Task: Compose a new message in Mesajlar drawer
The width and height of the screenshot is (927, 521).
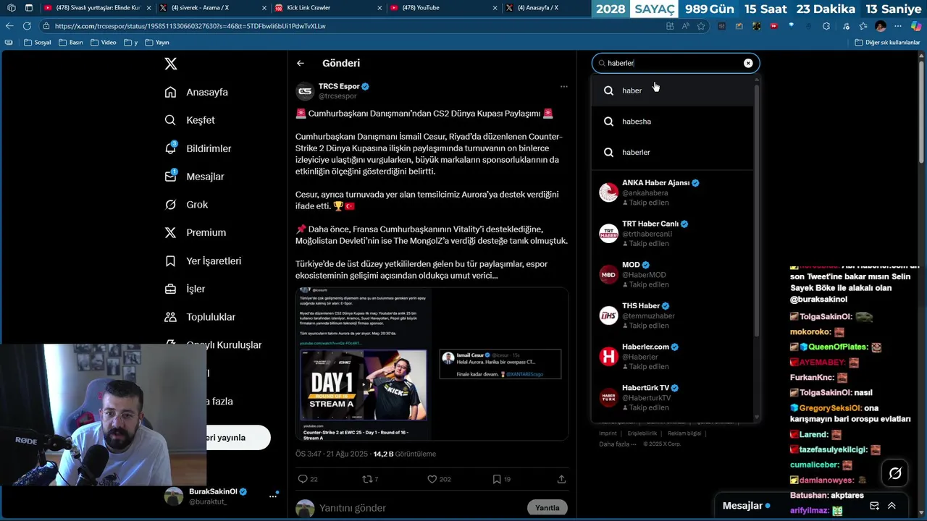Action: (x=874, y=506)
